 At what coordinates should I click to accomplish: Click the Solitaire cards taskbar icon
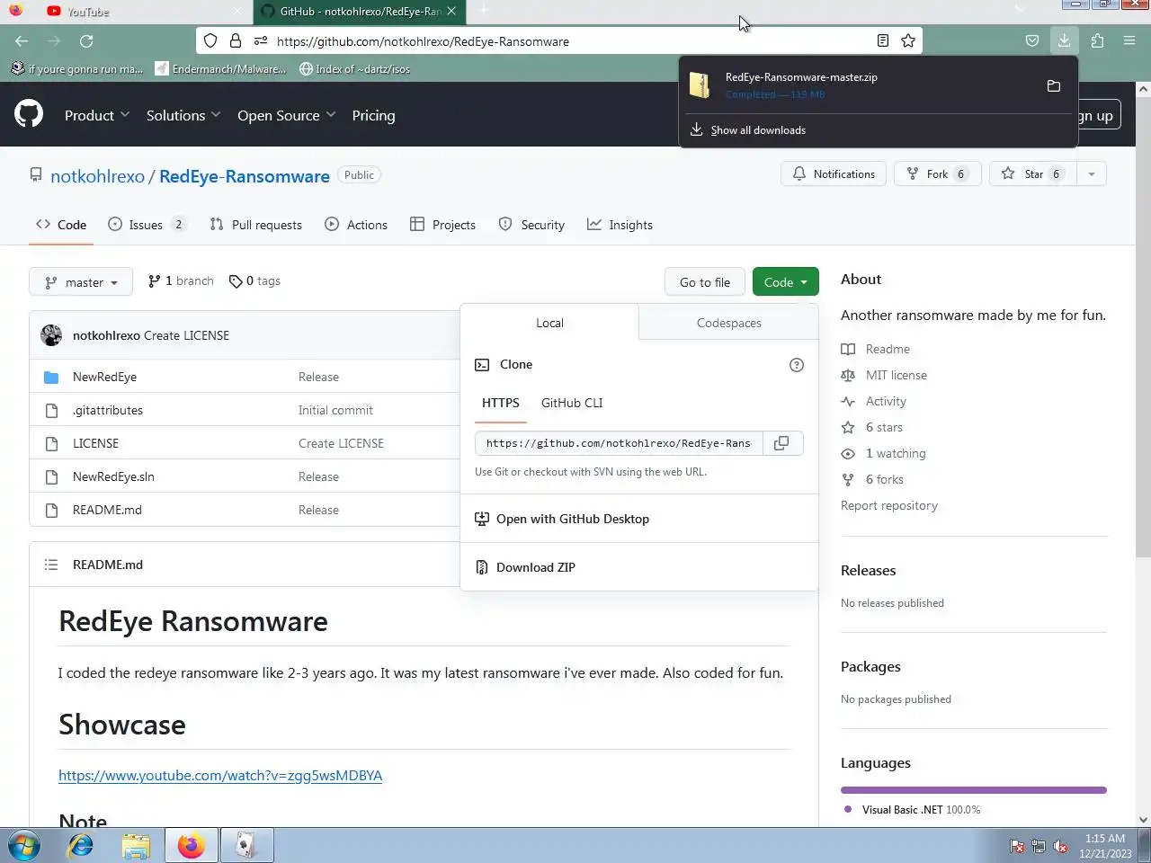(246, 846)
